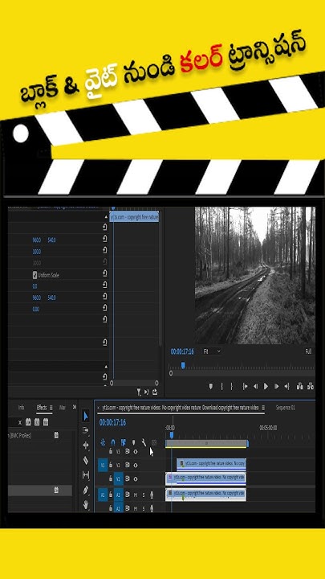This screenshot has width=325, height=579.
Task: Lock video track V2
Action: tap(111, 465)
